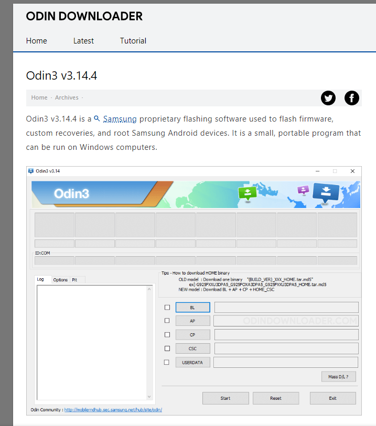Close the Odin3 v3.14 window
This screenshot has height=426, width=376.
tap(352, 171)
